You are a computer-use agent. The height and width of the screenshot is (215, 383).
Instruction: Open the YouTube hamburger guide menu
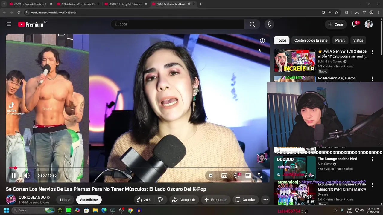pyautogui.click(x=9, y=24)
